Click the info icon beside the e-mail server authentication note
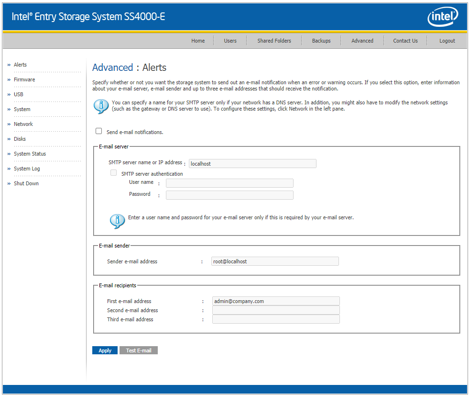The width and height of the screenshot is (469, 395). point(117,221)
